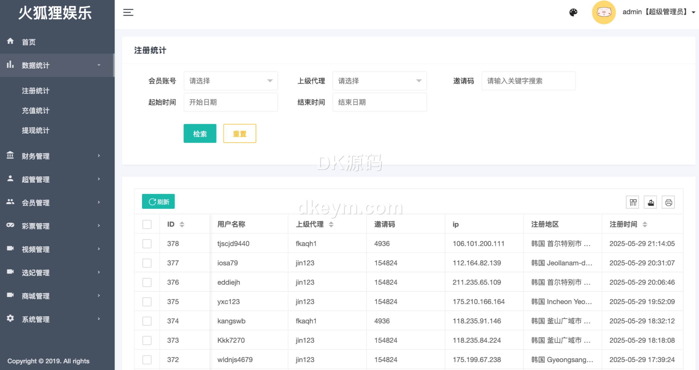Click the pig avatar image
The image size is (699, 370).
[603, 12]
